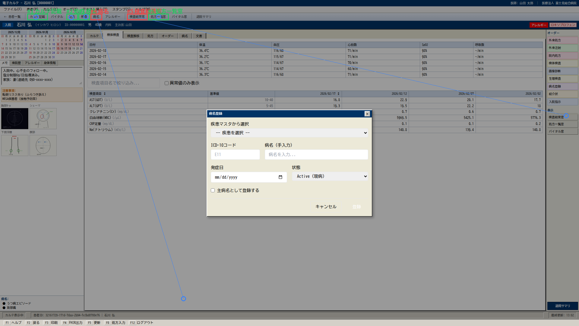Sort by the 検査項目 column arrows
Viewport: 579px width, 326px height.
click(x=105, y=94)
